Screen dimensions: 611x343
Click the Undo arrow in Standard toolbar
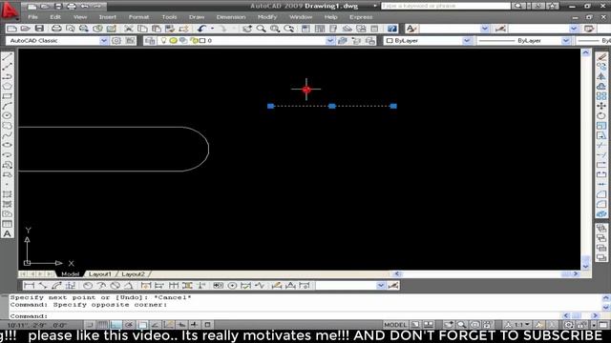pos(201,29)
